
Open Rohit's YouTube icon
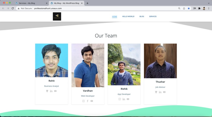(55, 91)
